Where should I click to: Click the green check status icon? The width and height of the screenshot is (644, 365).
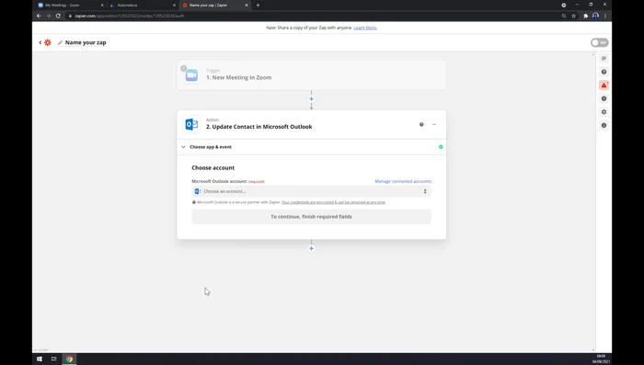(441, 147)
